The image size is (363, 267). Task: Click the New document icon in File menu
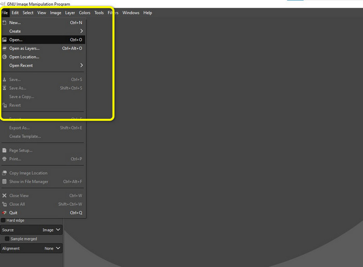[4, 23]
